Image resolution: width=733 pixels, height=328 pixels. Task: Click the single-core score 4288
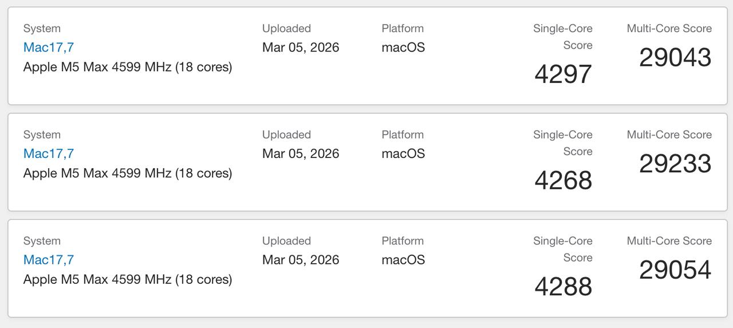point(563,287)
